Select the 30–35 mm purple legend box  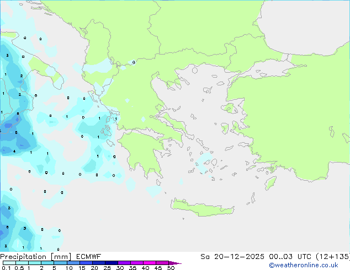point(124,263)
